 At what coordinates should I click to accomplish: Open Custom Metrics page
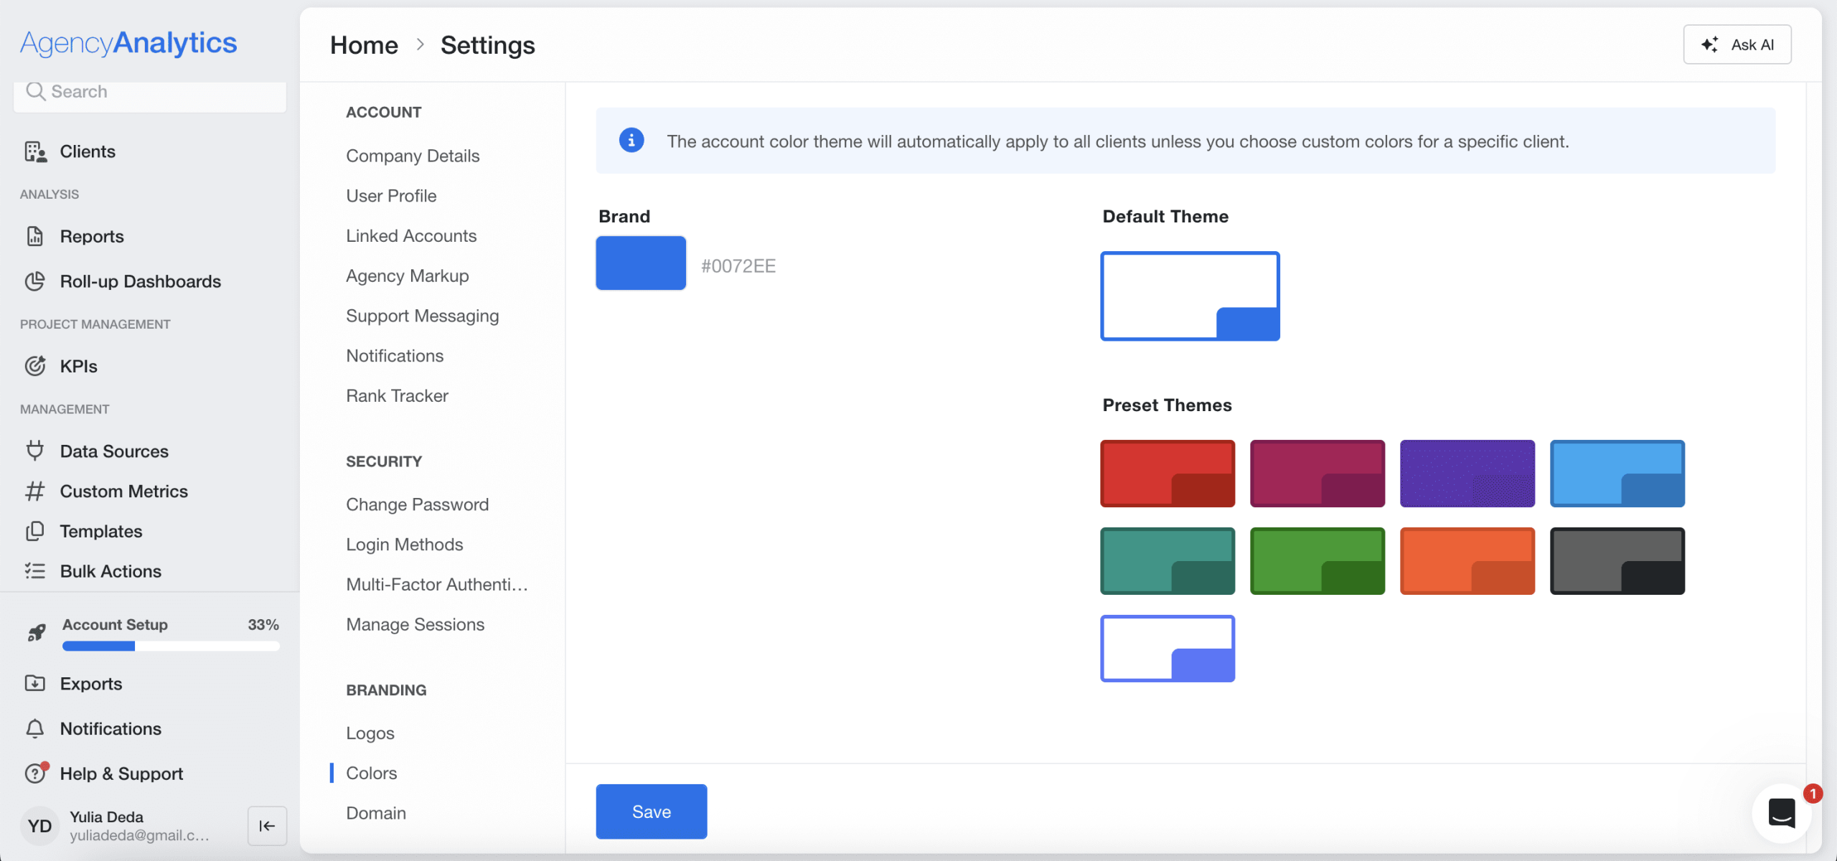click(124, 491)
